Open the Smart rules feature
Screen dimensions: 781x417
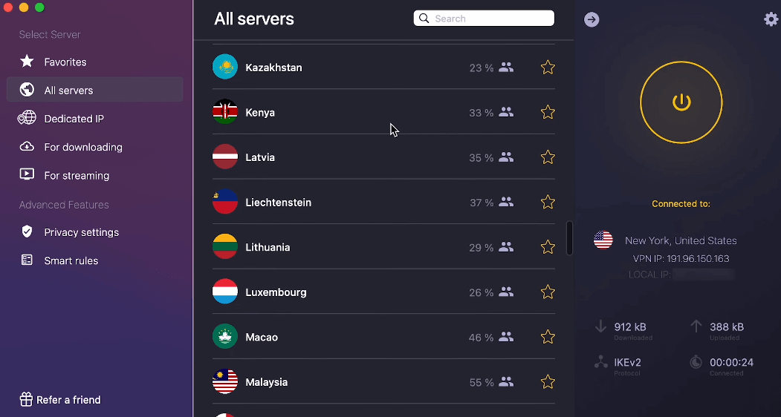point(71,261)
